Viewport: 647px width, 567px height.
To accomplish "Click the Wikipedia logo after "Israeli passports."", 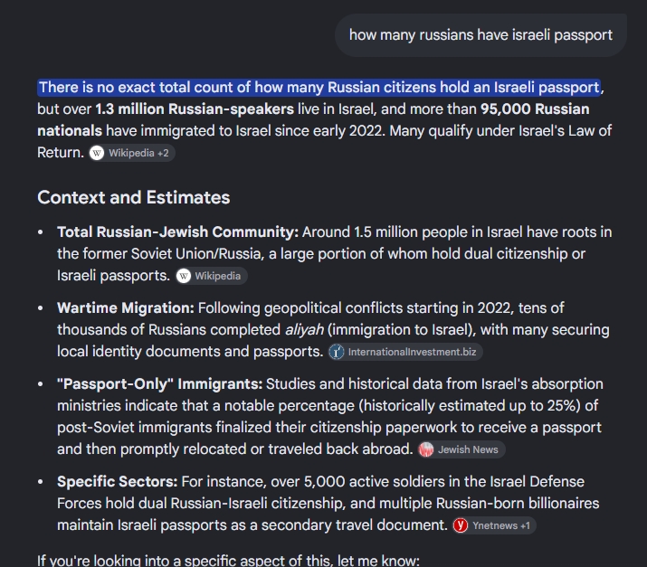I will coord(184,276).
